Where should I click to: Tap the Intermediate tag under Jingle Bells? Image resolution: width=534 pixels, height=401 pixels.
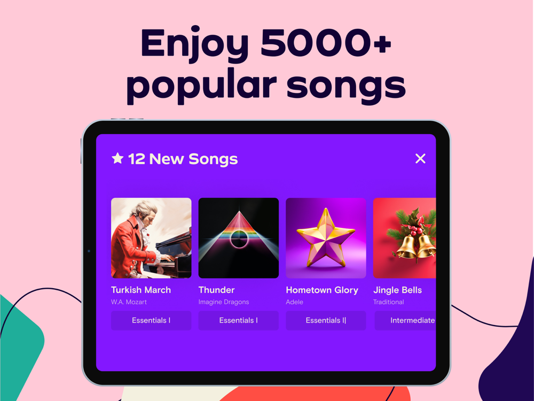click(x=405, y=320)
